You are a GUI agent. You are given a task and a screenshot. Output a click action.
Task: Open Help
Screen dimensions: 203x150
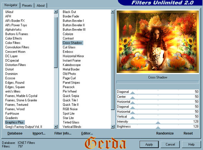[x=191, y=144]
